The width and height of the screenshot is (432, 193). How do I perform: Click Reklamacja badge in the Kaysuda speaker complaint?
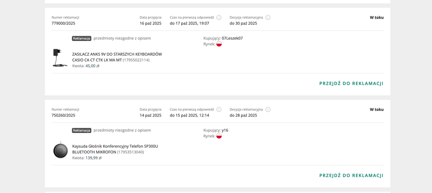(82, 130)
